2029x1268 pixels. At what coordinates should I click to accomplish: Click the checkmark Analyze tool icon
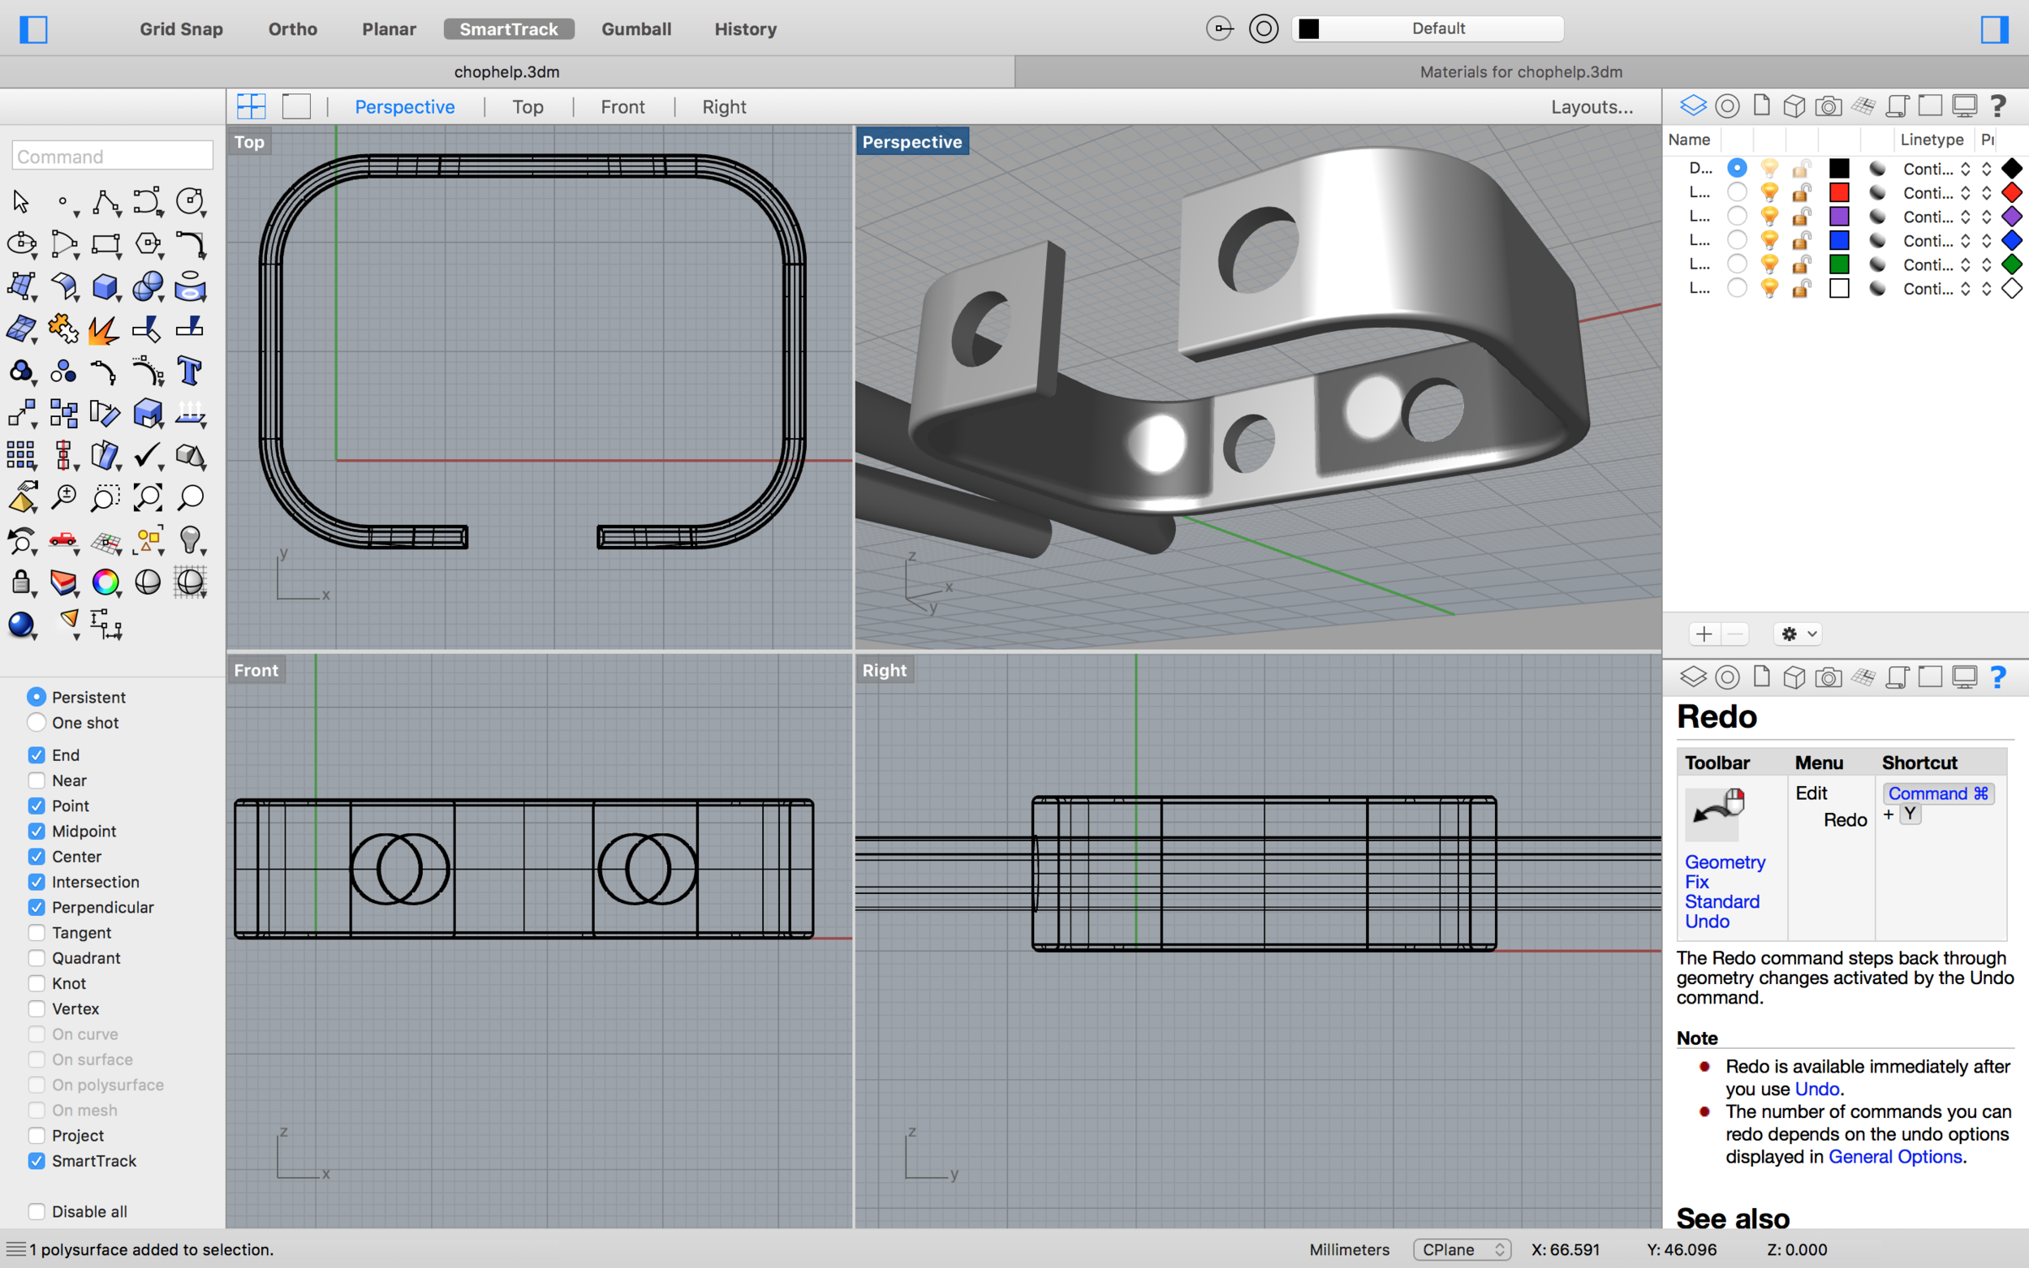pos(148,455)
